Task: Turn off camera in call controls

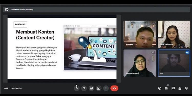Action: point(84,88)
